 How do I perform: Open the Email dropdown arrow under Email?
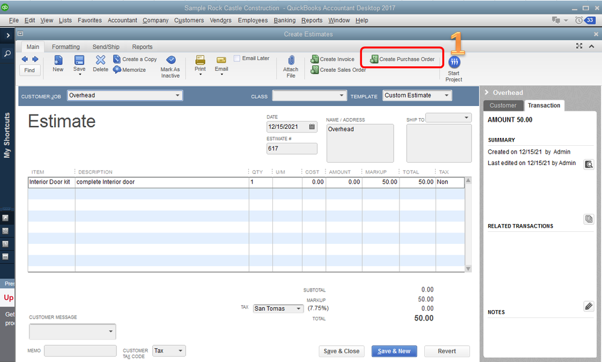pos(222,75)
